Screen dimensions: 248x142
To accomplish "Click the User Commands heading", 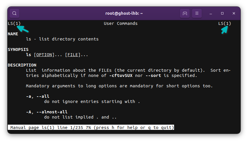I will coord(121,23).
